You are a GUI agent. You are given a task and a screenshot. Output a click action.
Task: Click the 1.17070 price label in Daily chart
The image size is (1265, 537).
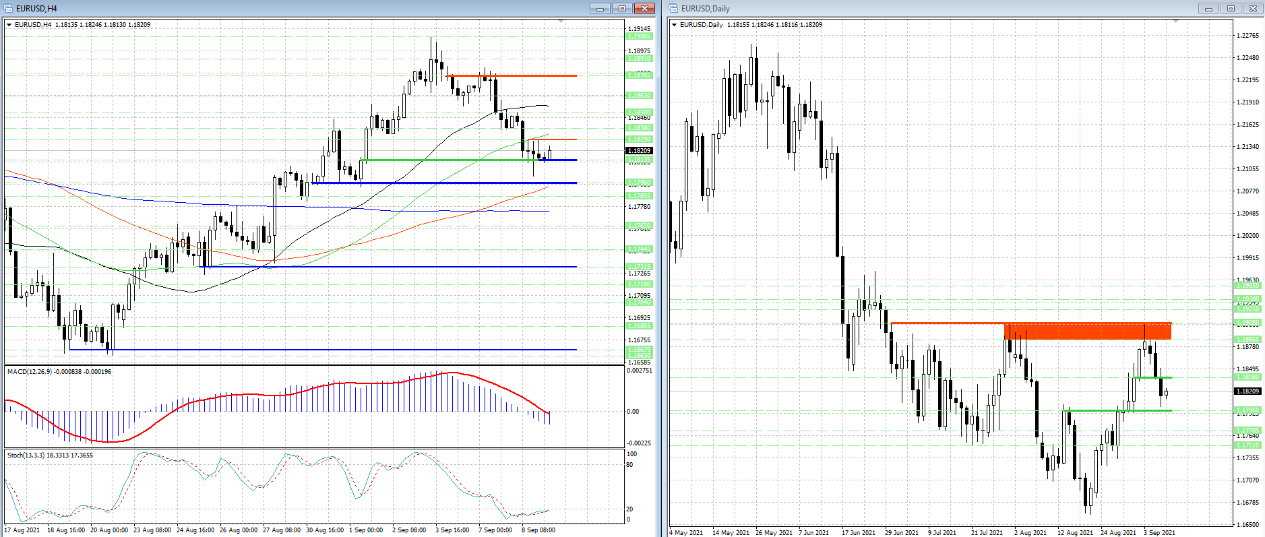tap(1248, 480)
